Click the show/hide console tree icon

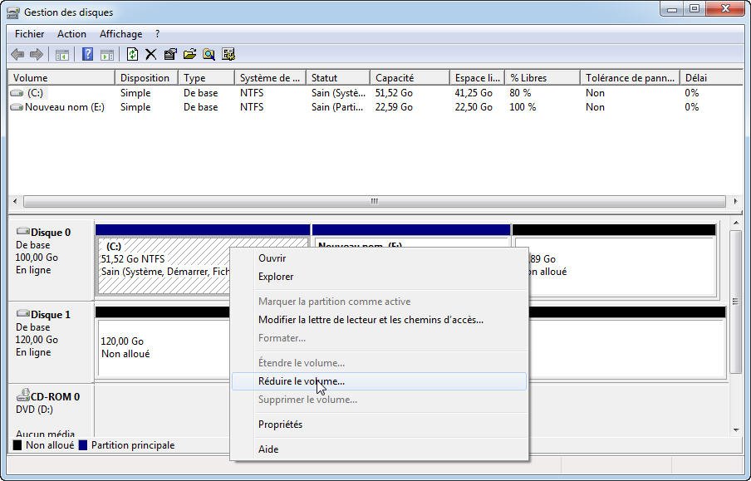pos(61,55)
